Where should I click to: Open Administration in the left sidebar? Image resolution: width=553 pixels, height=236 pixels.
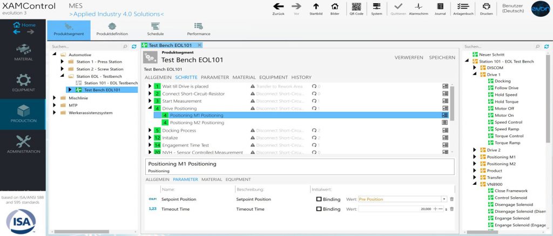[x=23, y=144]
